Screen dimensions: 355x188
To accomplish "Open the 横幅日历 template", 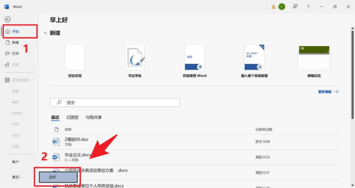I will [314, 61].
